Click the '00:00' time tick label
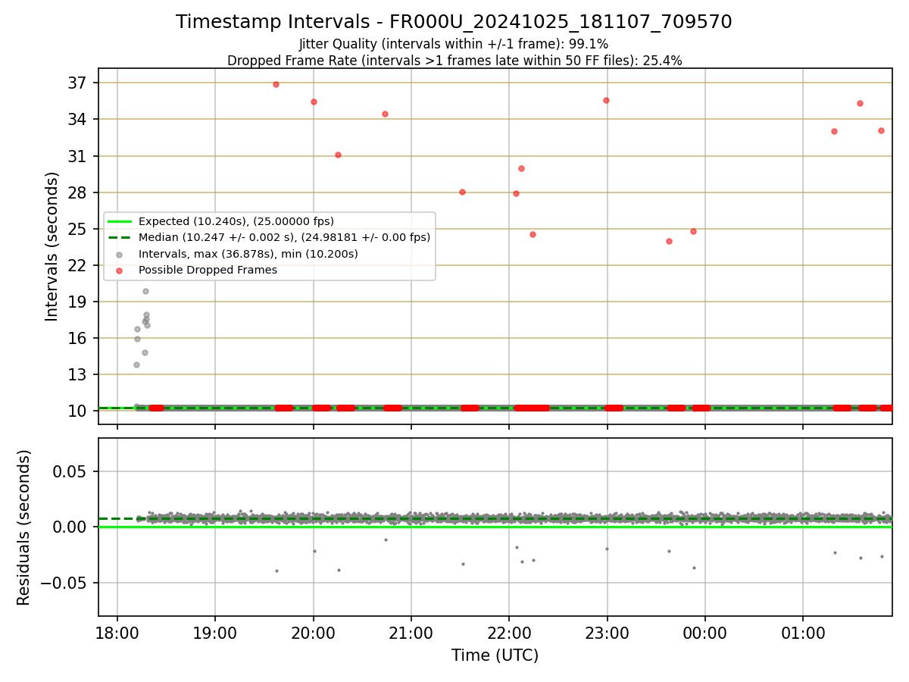Screen dimensions: 909x682 click(x=705, y=633)
